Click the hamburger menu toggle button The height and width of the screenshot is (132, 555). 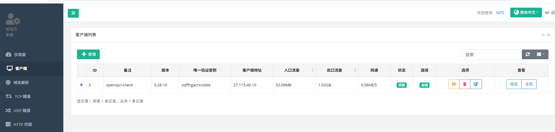73,13
